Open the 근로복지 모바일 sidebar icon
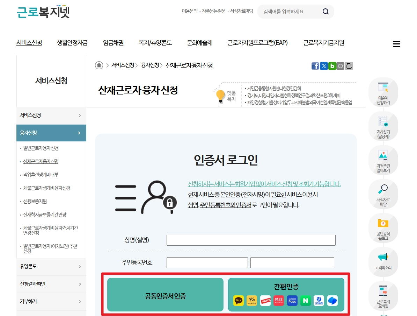Viewport: 417px width, 316px height. [383, 296]
